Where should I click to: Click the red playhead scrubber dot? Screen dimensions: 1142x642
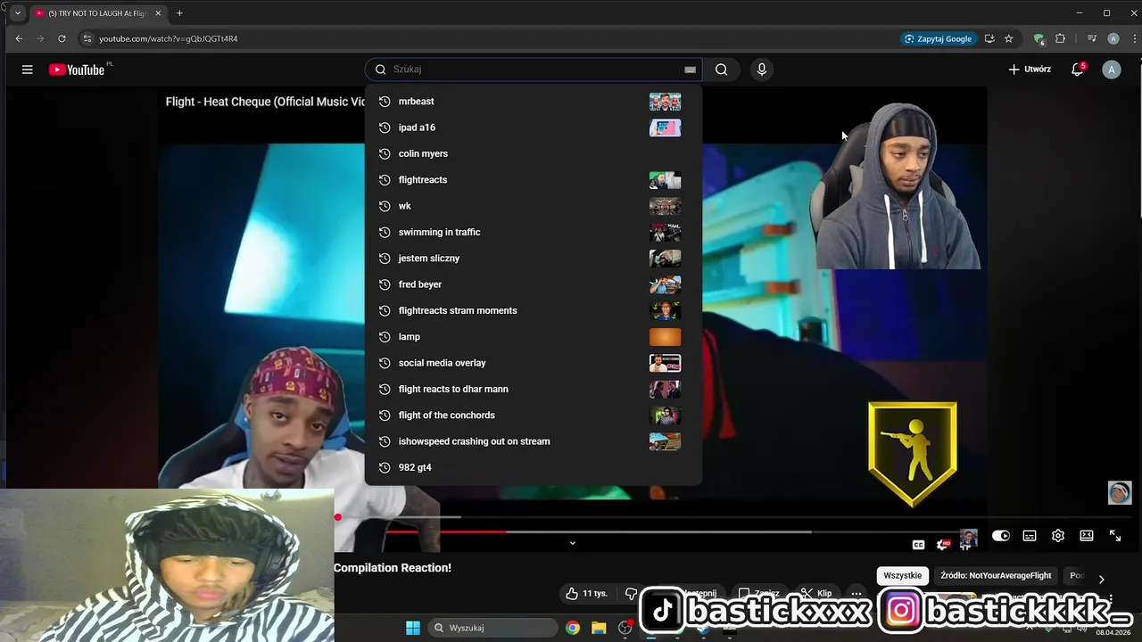point(338,517)
